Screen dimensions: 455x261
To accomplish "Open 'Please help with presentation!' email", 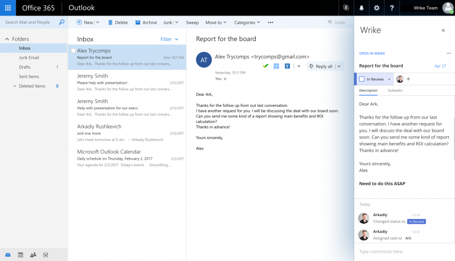I will 127,83.
